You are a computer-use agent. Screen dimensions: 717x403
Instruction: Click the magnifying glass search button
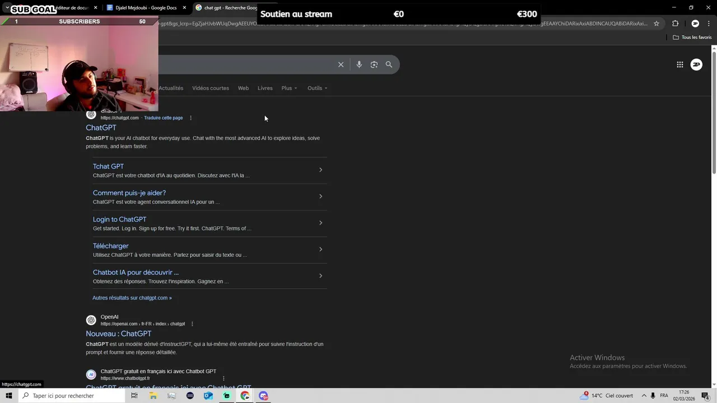(x=389, y=64)
